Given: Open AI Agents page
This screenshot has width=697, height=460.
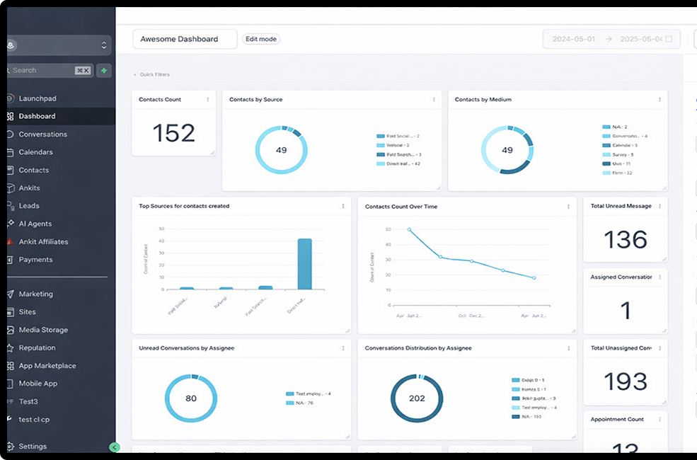Looking at the screenshot, I should click(35, 224).
